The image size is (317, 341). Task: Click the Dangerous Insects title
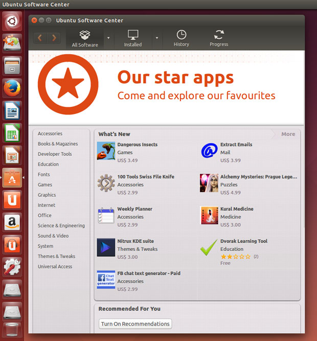pos(138,144)
